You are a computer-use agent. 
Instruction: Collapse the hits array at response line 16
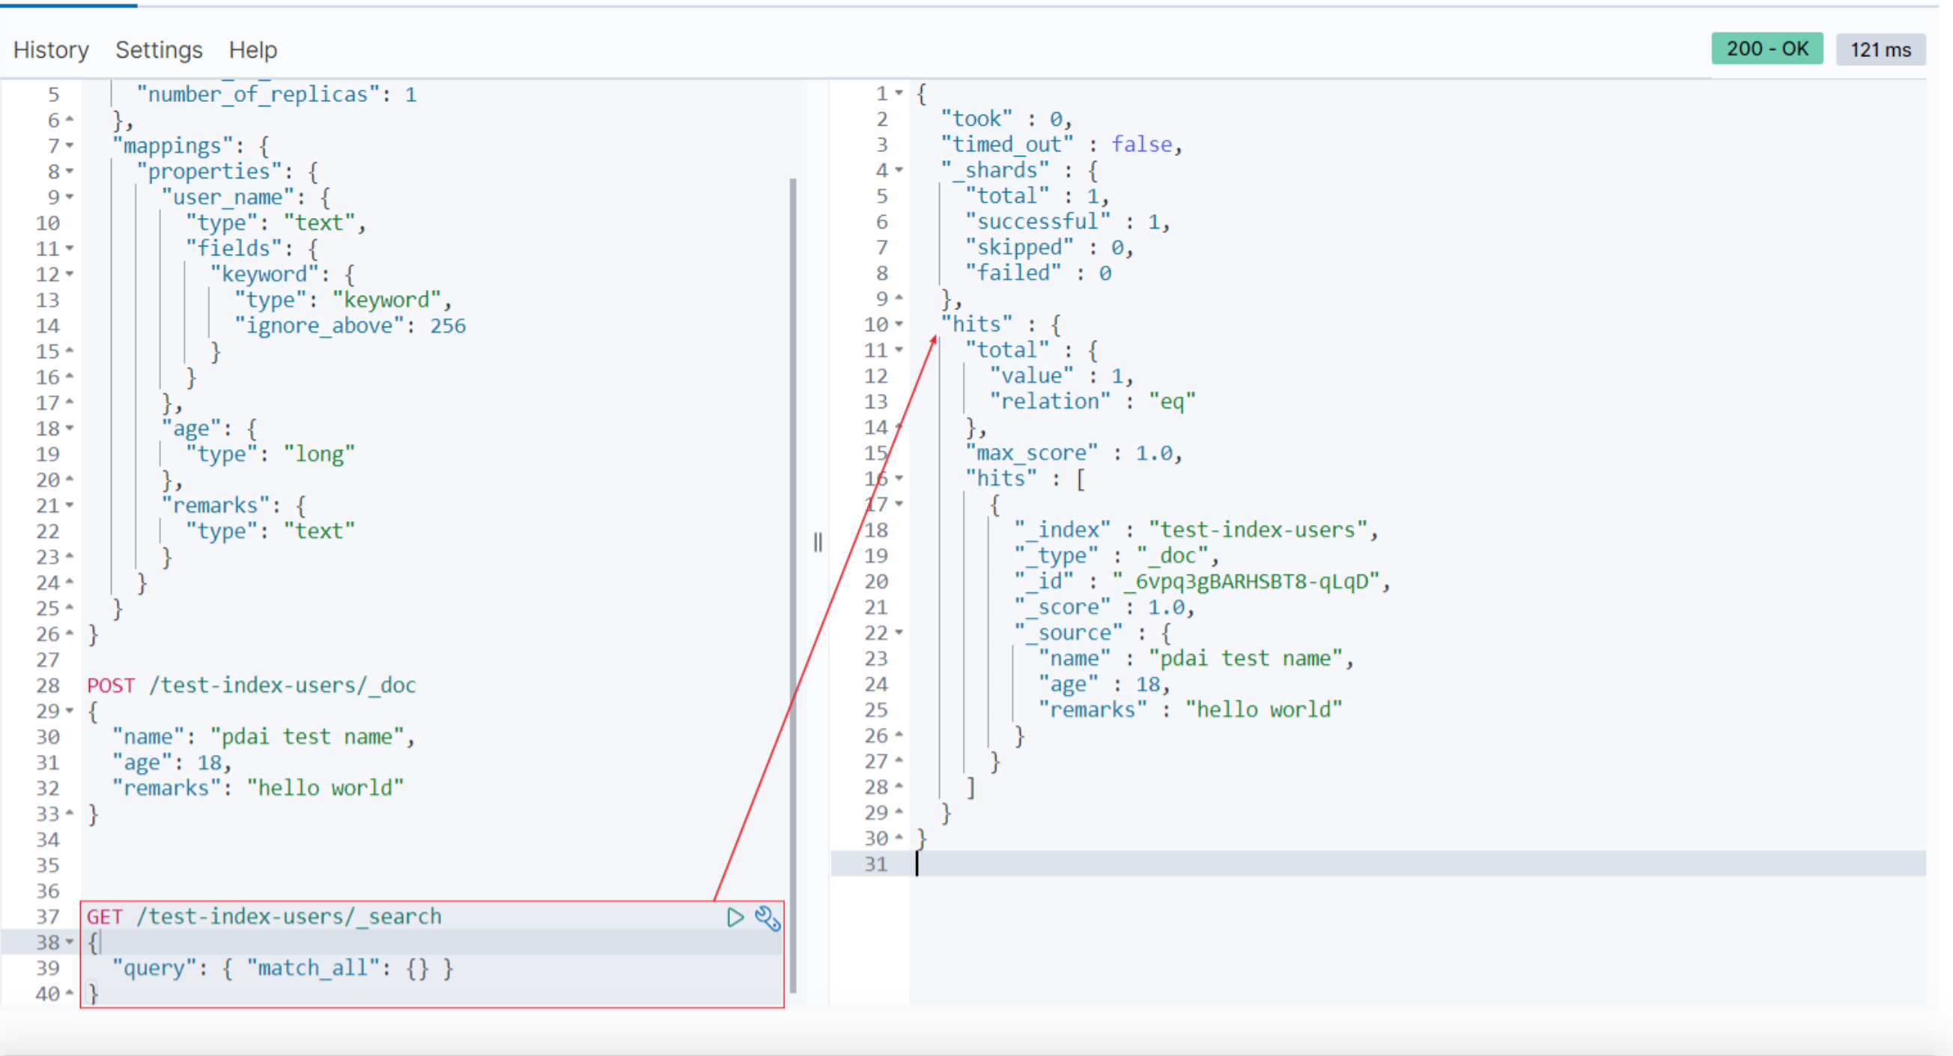coord(899,478)
